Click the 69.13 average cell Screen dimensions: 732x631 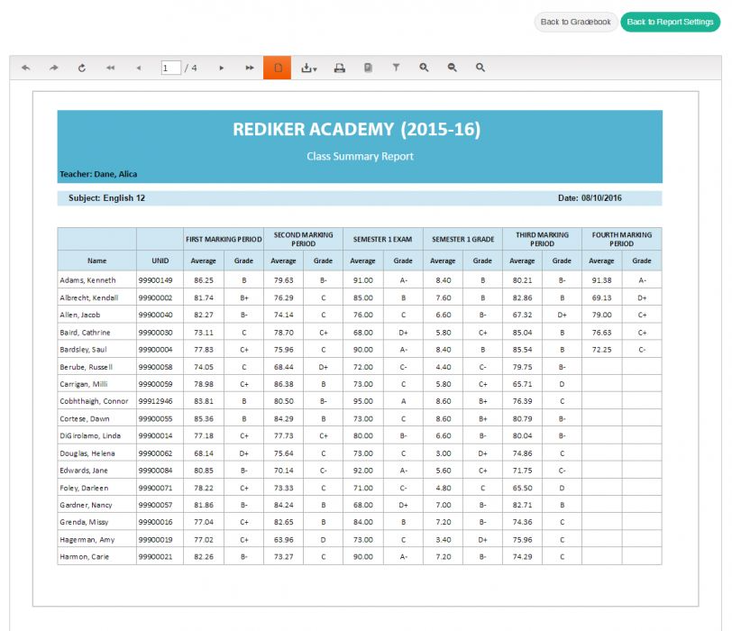coord(602,297)
